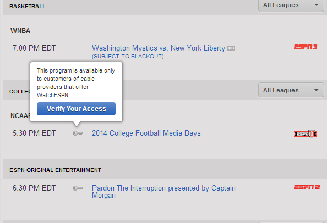327x223 pixels.
Task: Click the ESPN3 network logo
Action: [306, 47]
